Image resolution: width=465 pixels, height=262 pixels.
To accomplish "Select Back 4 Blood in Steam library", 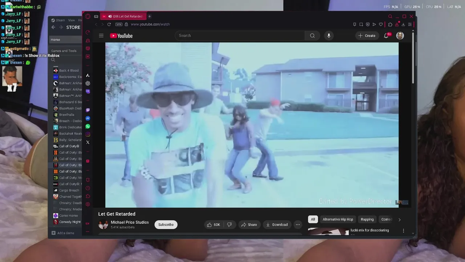I will (69, 71).
